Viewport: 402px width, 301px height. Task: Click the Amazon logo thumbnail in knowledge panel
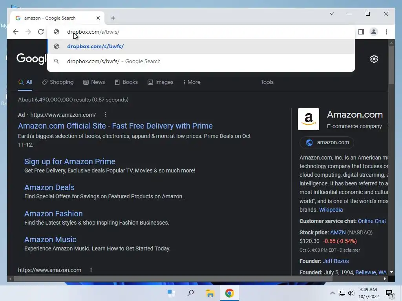pos(309,119)
